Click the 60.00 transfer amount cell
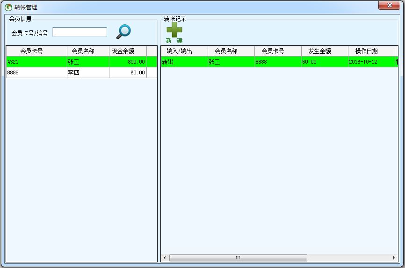This screenshot has height=268, width=405. point(325,62)
